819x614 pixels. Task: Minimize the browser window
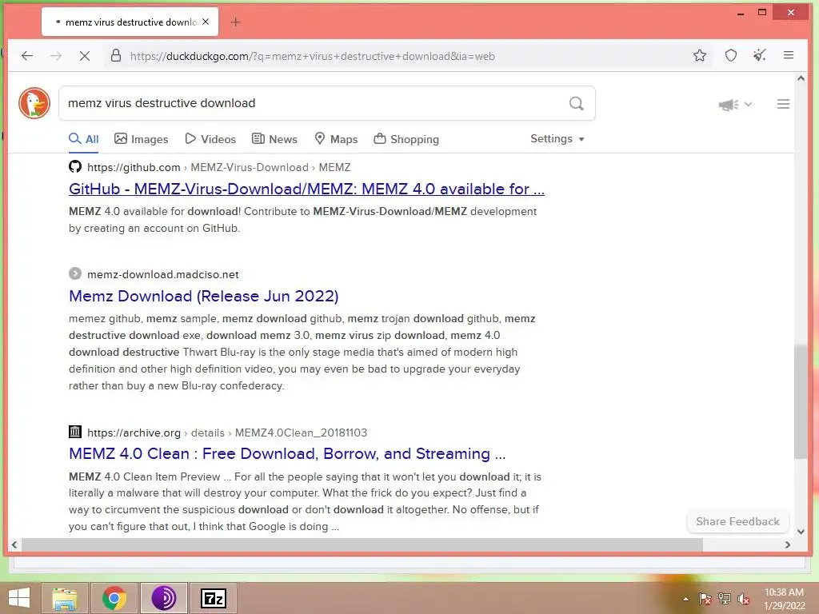coord(740,13)
